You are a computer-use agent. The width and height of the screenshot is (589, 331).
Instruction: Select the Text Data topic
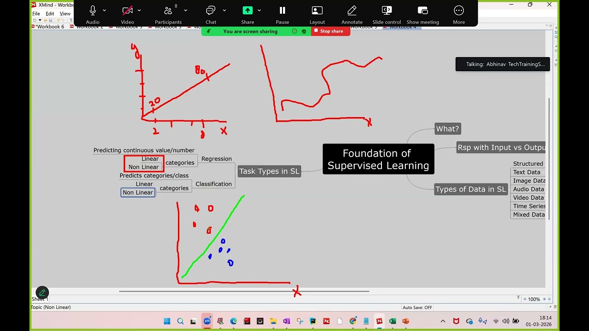(x=528, y=172)
